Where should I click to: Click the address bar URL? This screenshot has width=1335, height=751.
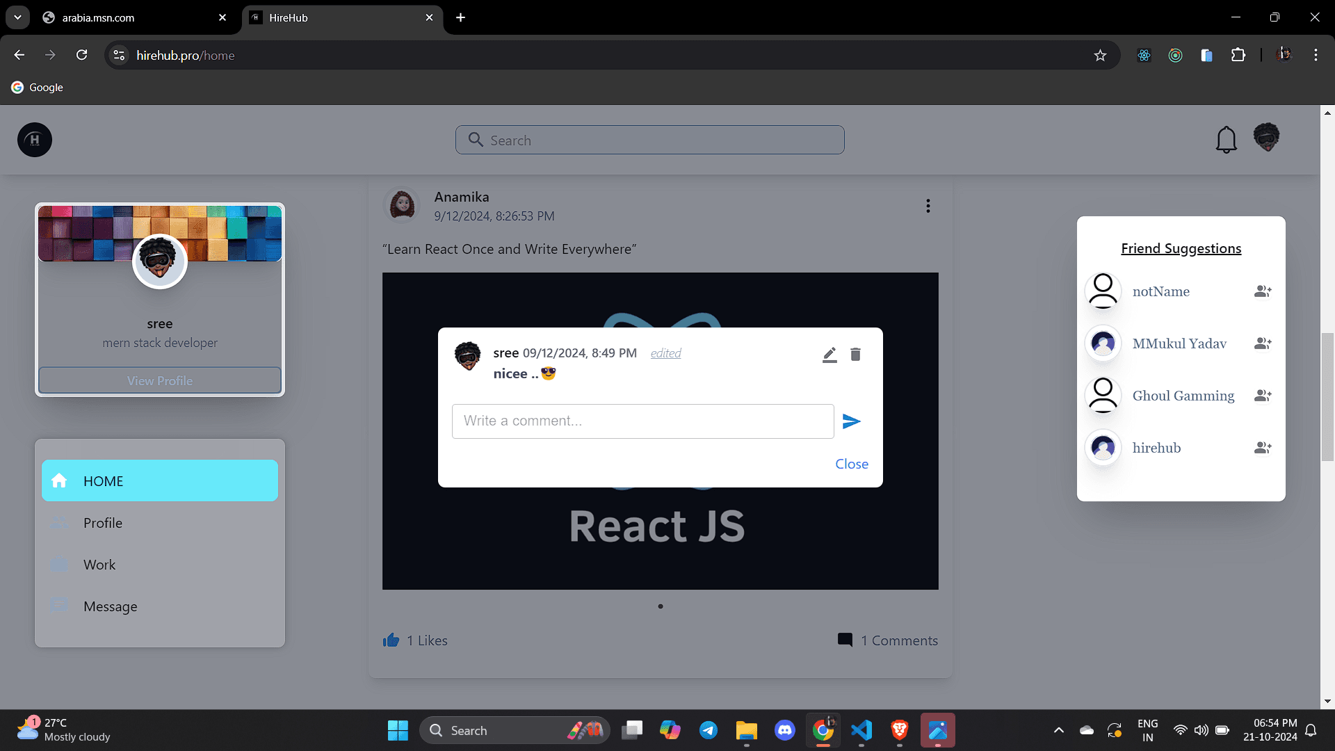tap(186, 55)
